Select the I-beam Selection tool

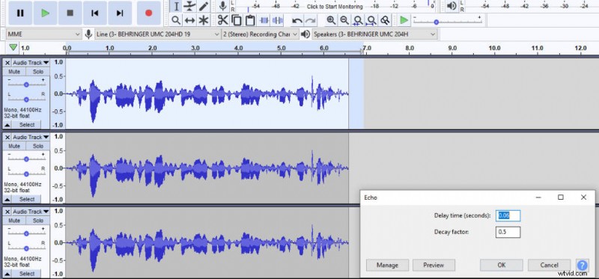pyautogui.click(x=176, y=6)
